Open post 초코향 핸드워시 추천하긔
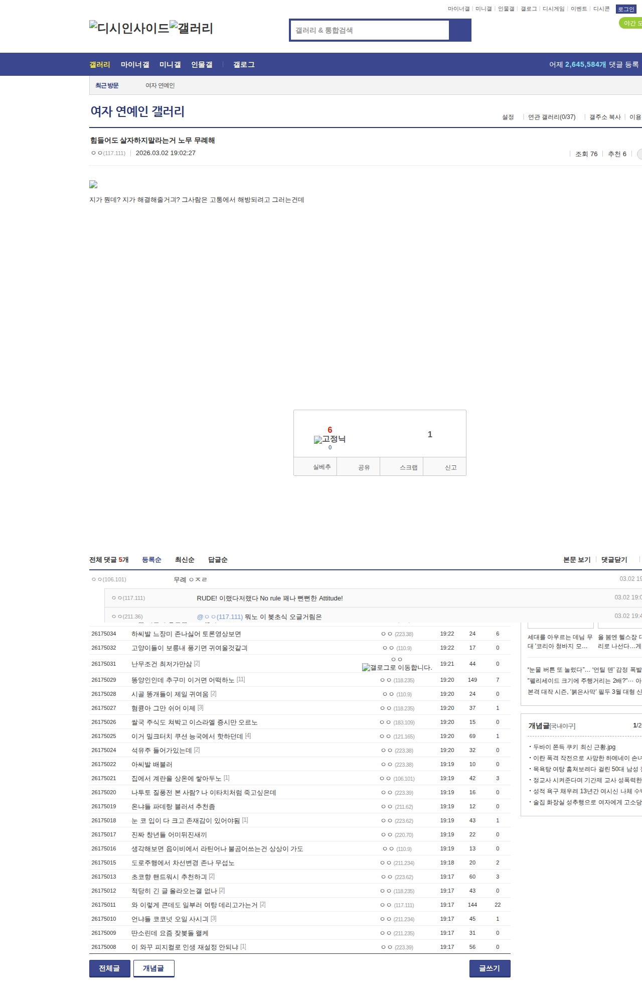Image resolution: width=642 pixels, height=984 pixels. pyautogui.click(x=169, y=877)
